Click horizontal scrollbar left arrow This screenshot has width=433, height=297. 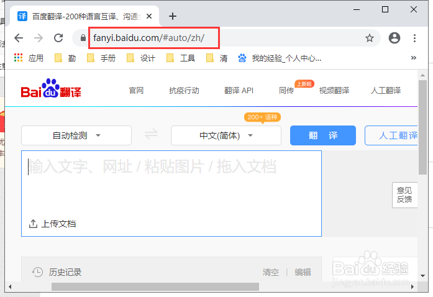pyautogui.click(x=10, y=287)
